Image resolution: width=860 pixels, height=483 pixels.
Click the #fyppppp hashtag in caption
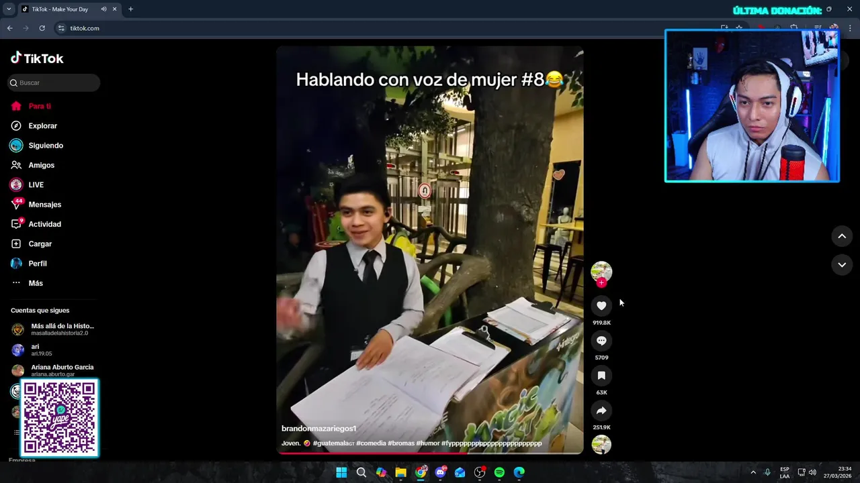[492, 443]
